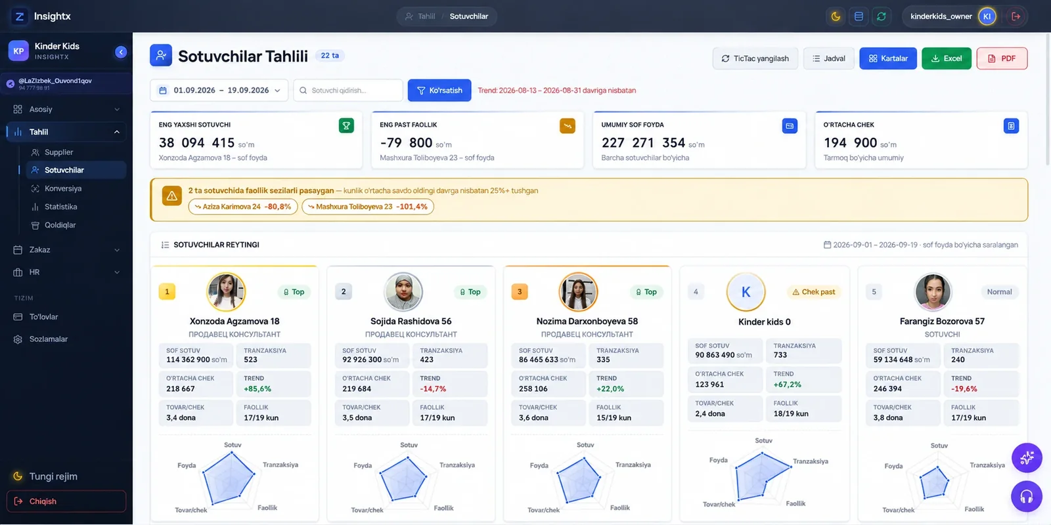
Task: Click Aziza Karimova 24 alert chip
Action: pyautogui.click(x=243, y=207)
